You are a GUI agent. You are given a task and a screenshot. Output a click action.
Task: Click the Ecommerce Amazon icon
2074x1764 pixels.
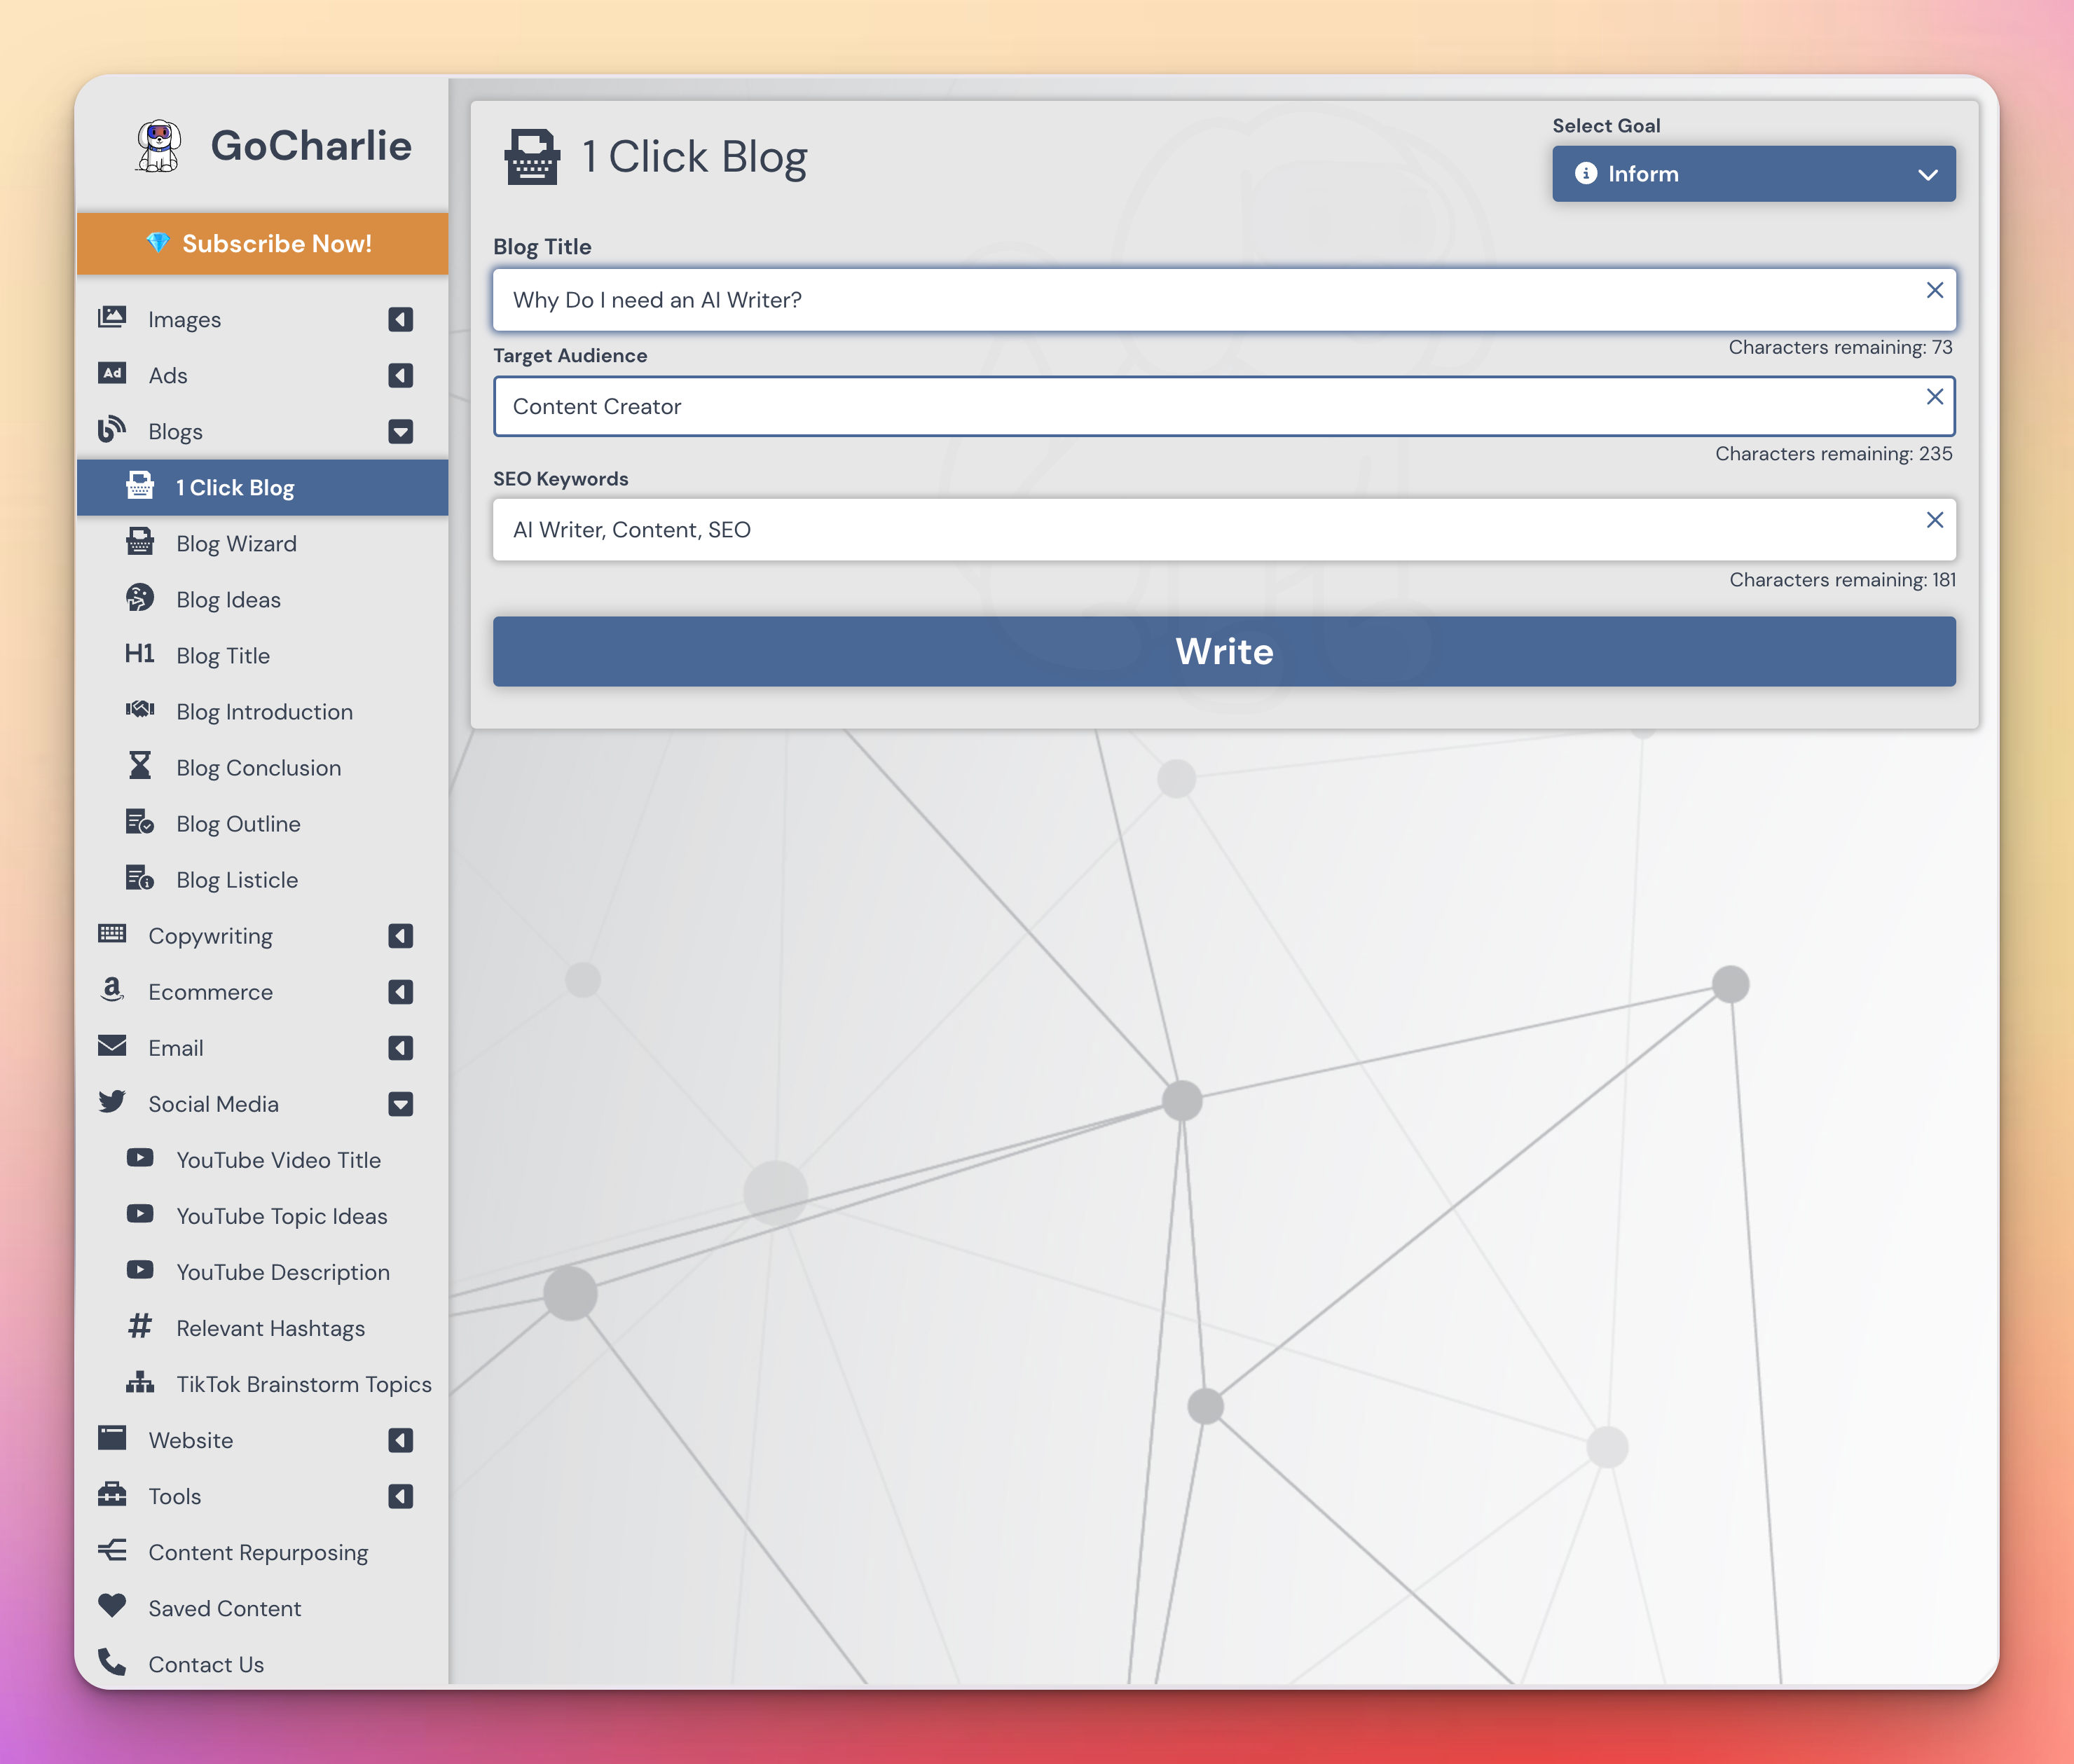[112, 990]
